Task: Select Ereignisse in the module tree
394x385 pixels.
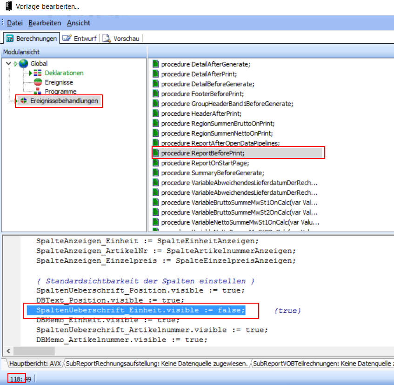Action: click(x=59, y=82)
